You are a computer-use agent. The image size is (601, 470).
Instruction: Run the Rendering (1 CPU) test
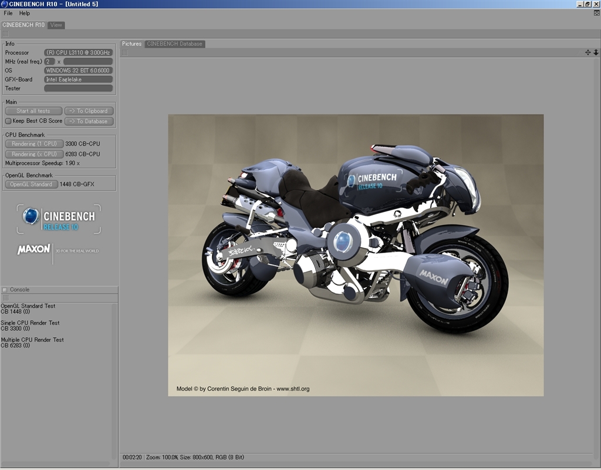[x=34, y=144]
